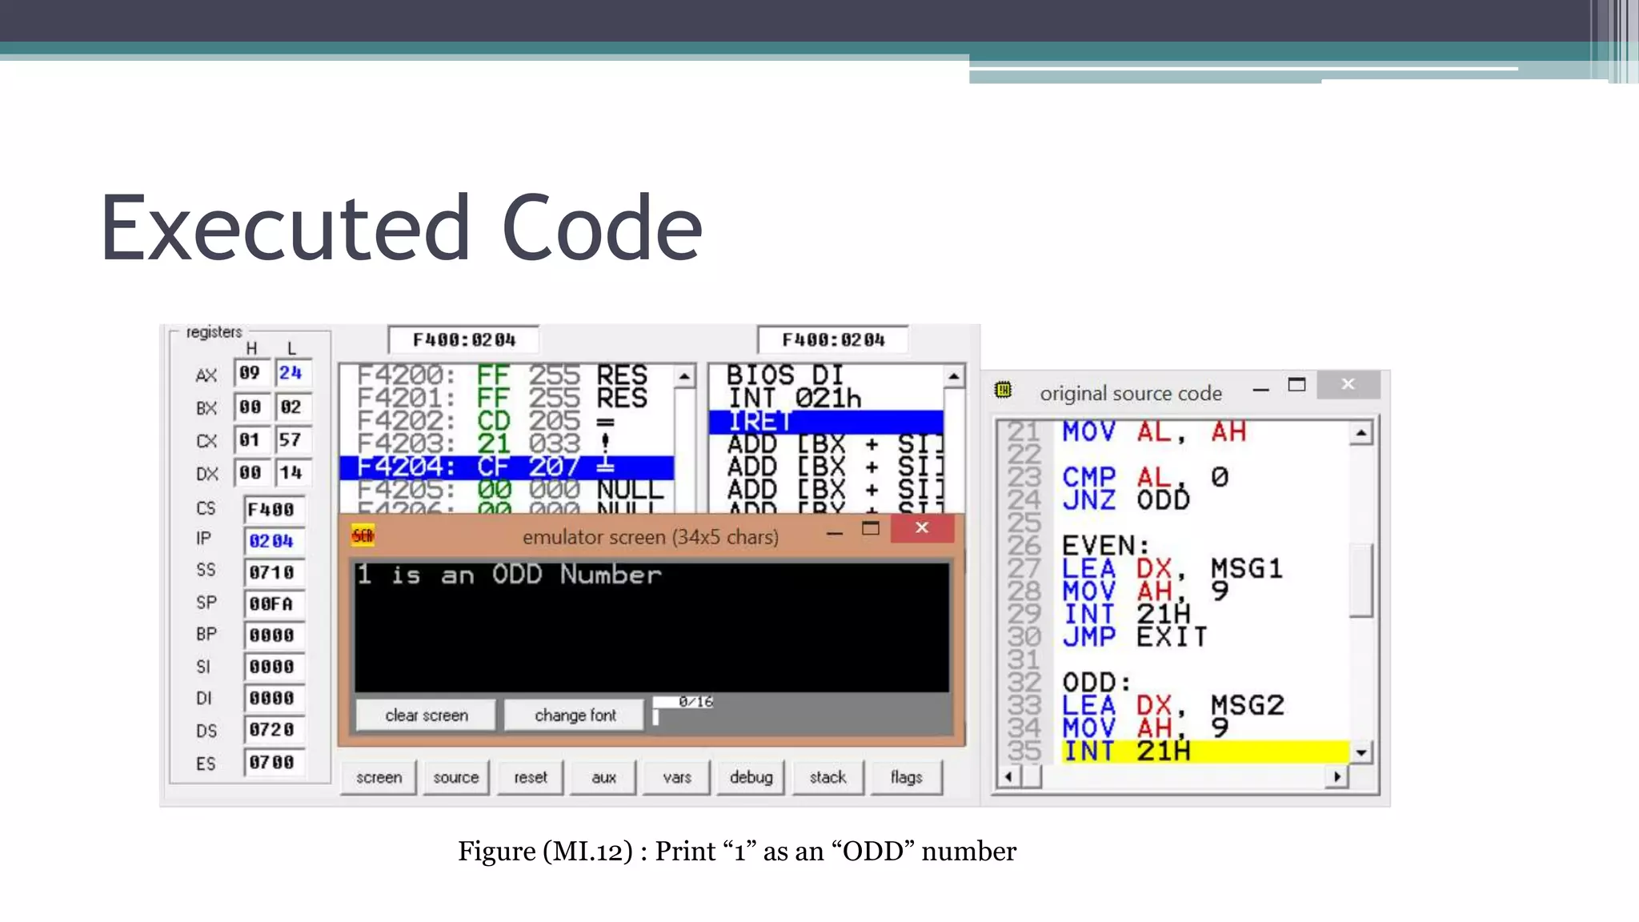Click the CX high byte field showing 01
Viewport: 1639px width, 922px height.
click(x=251, y=439)
